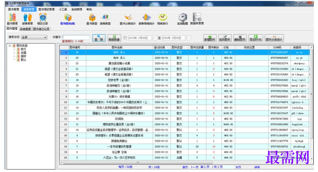Select row 12 book 国富论
Viewport: 318px width, 172px height.
tap(185, 113)
